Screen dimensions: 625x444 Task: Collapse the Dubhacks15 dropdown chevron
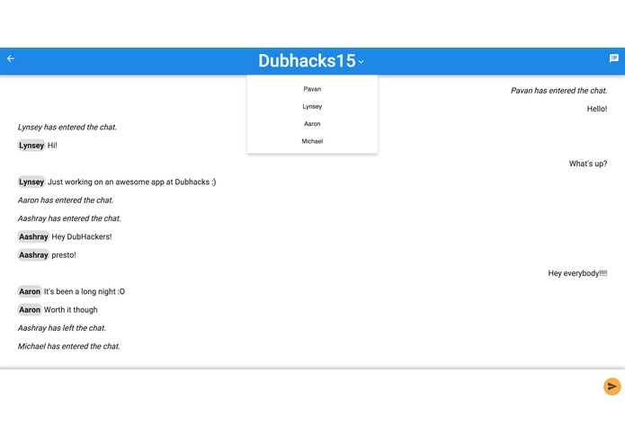[362, 62]
